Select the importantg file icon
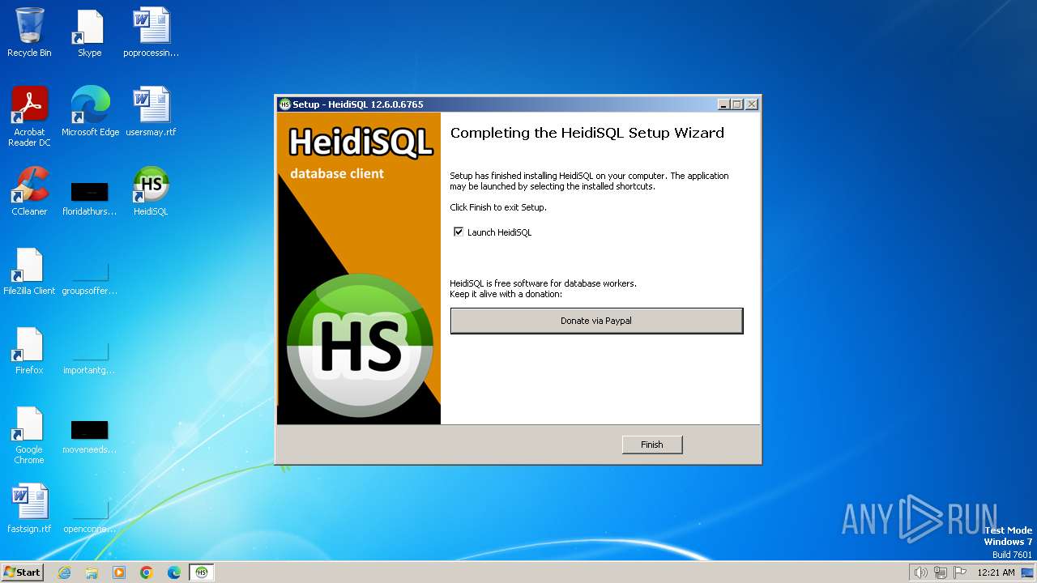1037x583 pixels. point(89,357)
